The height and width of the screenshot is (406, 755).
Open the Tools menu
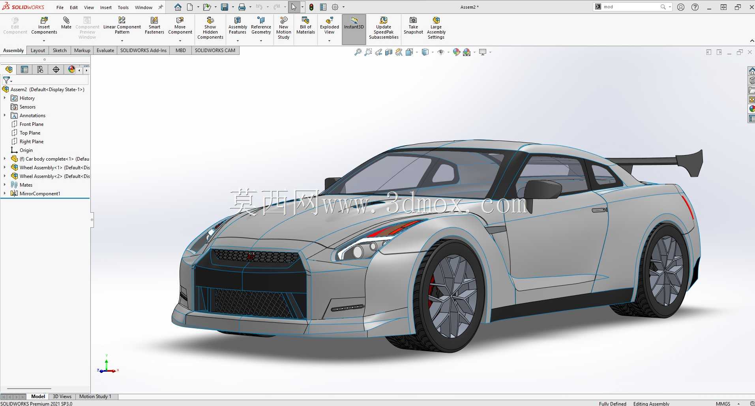[123, 7]
